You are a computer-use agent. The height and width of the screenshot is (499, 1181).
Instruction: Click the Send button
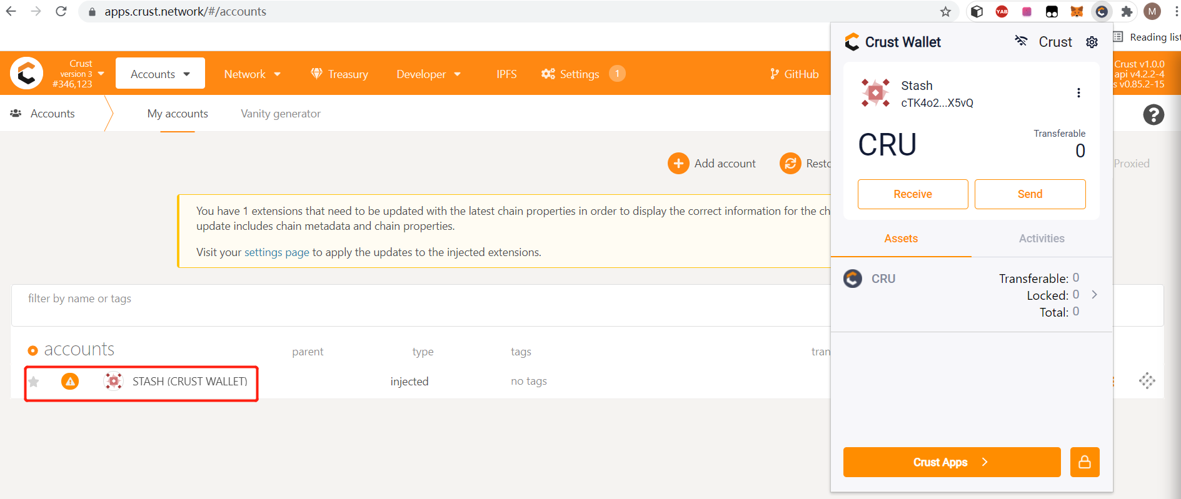(x=1030, y=194)
